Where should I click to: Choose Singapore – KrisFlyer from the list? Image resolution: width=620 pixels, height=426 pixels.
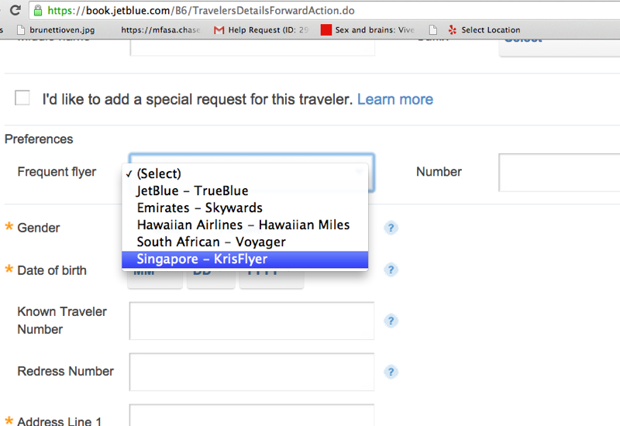pos(245,259)
